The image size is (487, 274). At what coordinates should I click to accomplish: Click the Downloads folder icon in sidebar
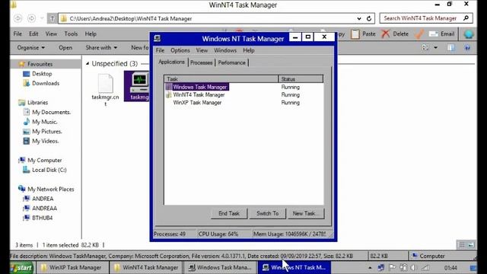point(27,83)
